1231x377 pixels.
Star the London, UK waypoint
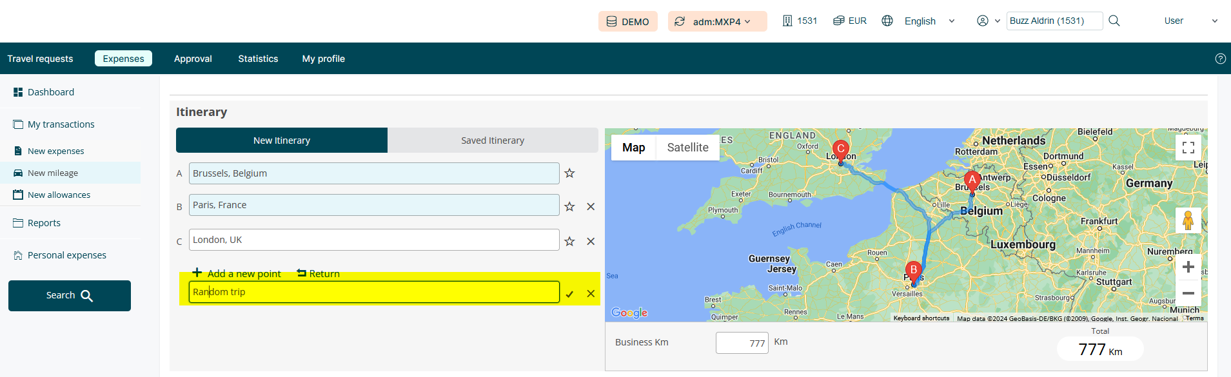tap(569, 242)
